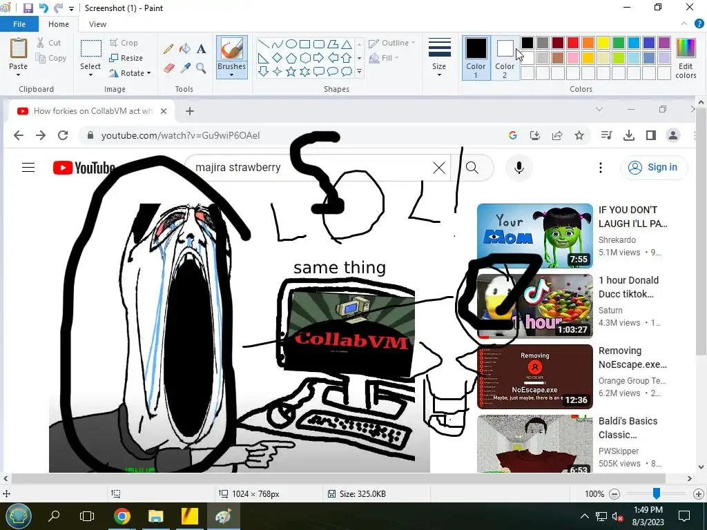This screenshot has height=530, width=707.
Task: Click the Brushes tool icon
Action: point(231,49)
